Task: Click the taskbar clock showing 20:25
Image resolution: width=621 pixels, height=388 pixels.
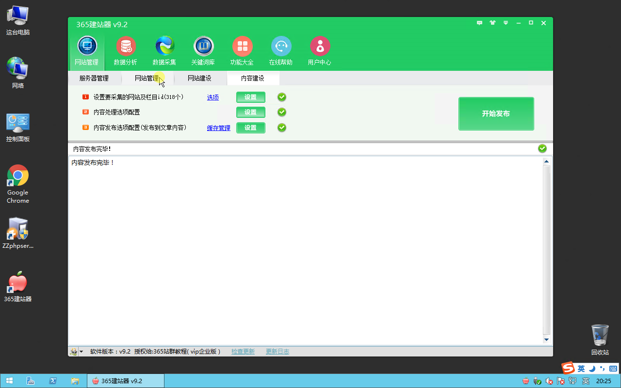Action: point(604,381)
